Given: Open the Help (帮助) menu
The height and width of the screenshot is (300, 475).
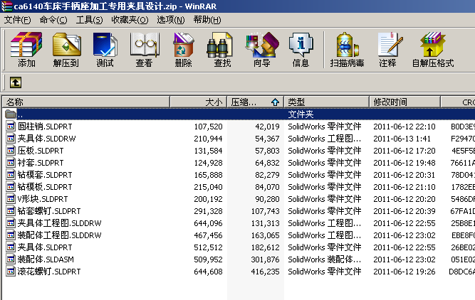Looking at the screenshot, I should pyautogui.click(x=207, y=20).
